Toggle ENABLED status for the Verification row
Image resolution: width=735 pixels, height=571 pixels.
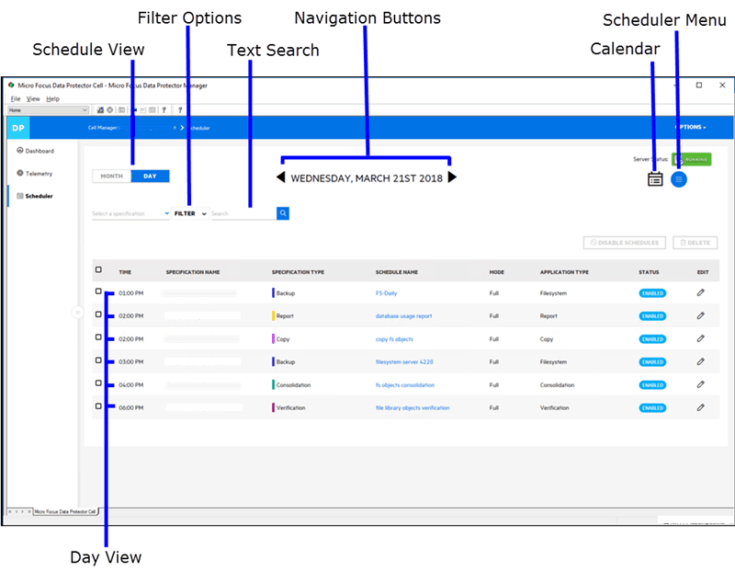652,408
